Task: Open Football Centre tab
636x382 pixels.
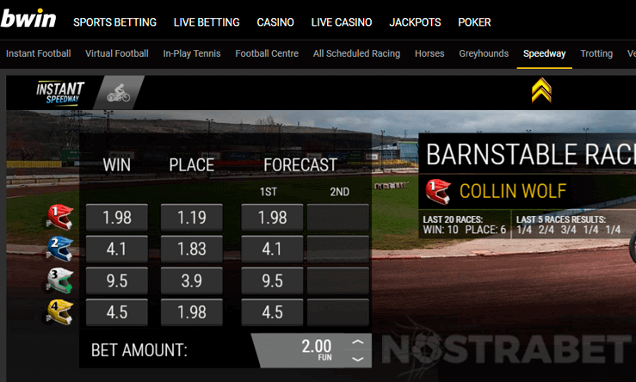Action: coord(267,53)
